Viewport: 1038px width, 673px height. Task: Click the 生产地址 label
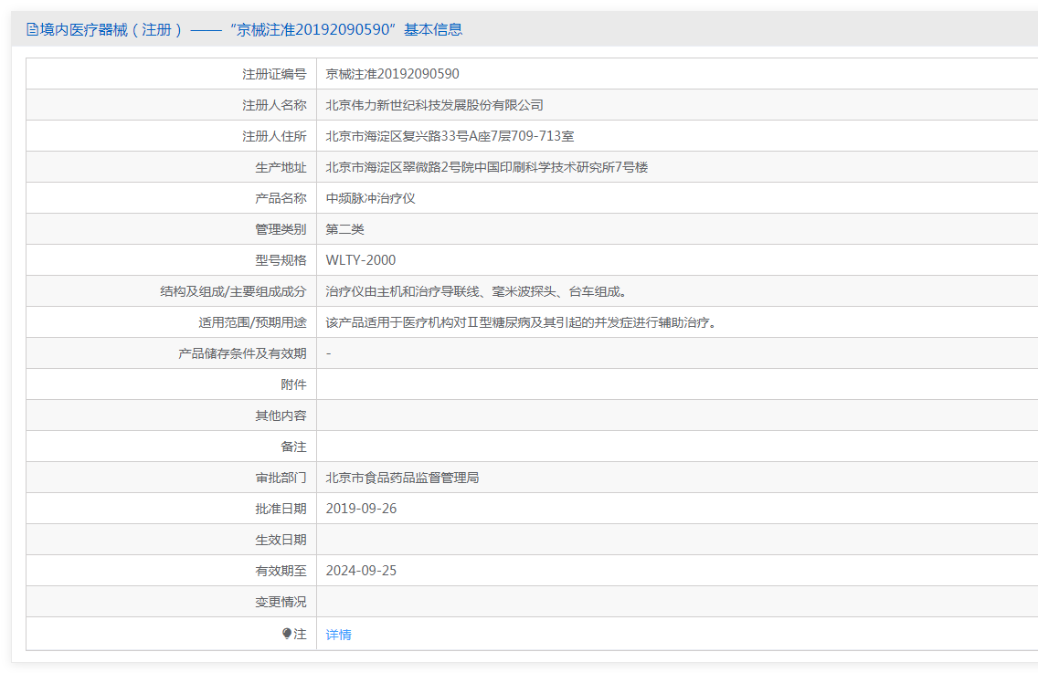(281, 167)
